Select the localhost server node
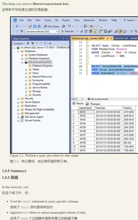138x220 pixels. 45,48
